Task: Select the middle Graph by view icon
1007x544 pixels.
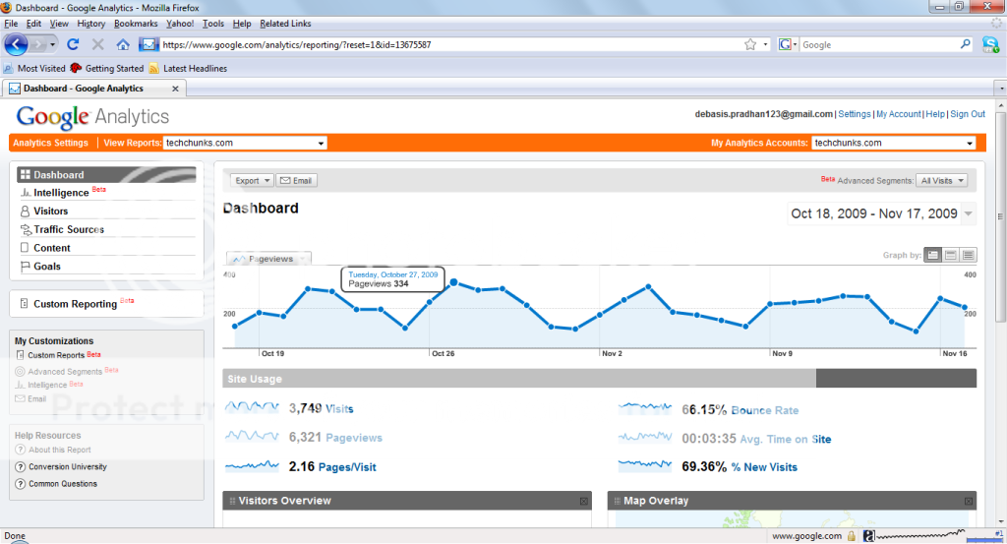Action: pos(951,255)
